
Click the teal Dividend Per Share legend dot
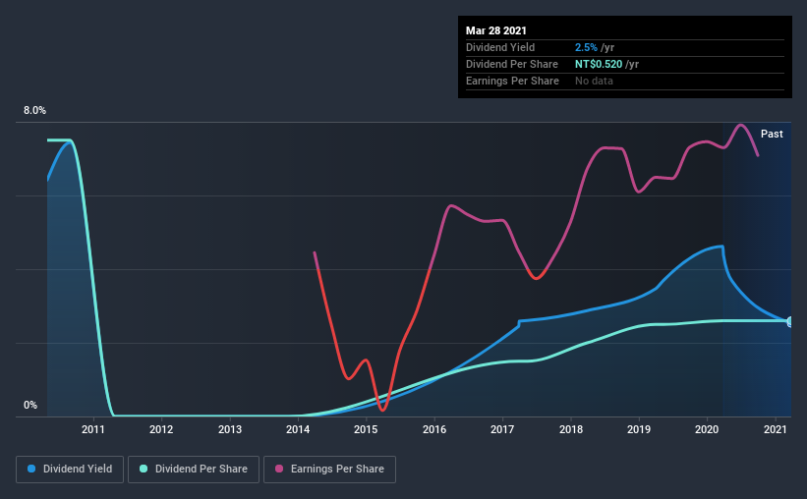tap(144, 469)
